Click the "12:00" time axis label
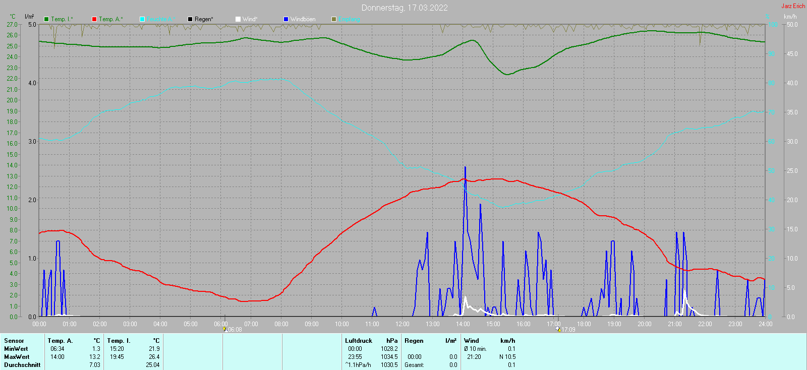Image resolution: width=807 pixels, height=370 pixels. (x=402, y=324)
